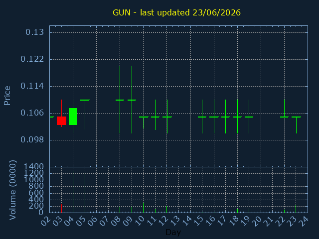Click the 0 volume axis label
Viewport: 319px width, 239px height.
point(41,213)
